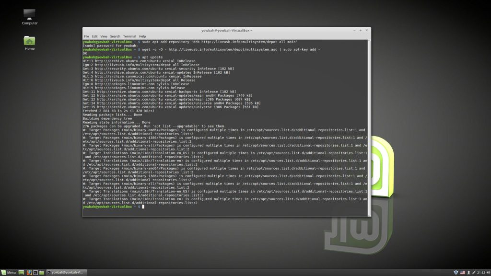The width and height of the screenshot is (491, 276).
Task: Open the Terminal menu in menu bar
Action: click(x=129, y=36)
